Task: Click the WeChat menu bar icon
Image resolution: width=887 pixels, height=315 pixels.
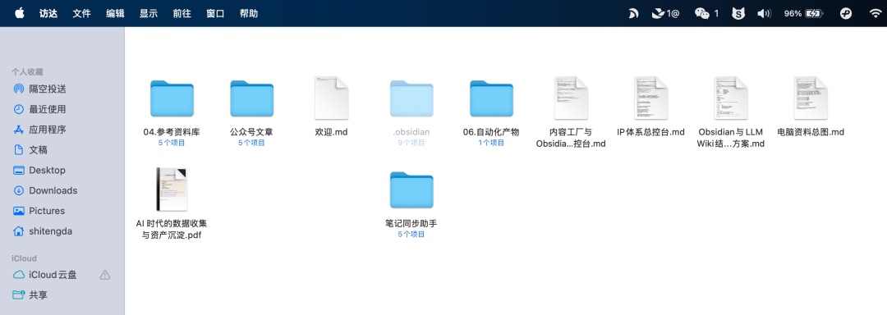Action: [702, 14]
